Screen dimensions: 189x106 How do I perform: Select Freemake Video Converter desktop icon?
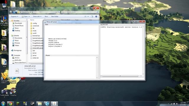click(x=4, y=78)
